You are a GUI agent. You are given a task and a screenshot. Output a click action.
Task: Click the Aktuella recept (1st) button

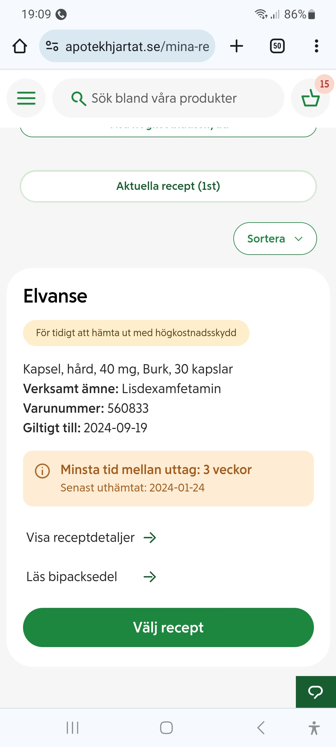pyautogui.click(x=168, y=186)
